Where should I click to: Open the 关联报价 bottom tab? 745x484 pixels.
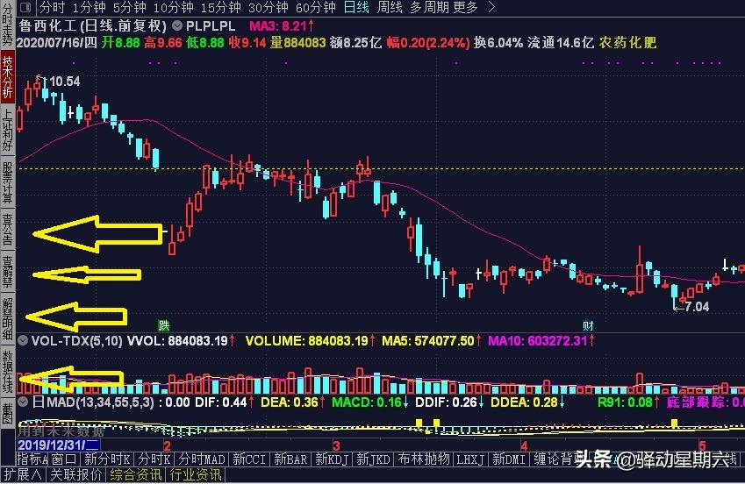pyautogui.click(x=76, y=474)
